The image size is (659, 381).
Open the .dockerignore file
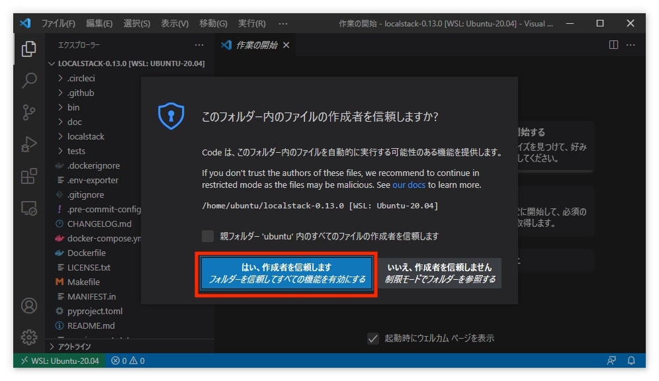93,165
